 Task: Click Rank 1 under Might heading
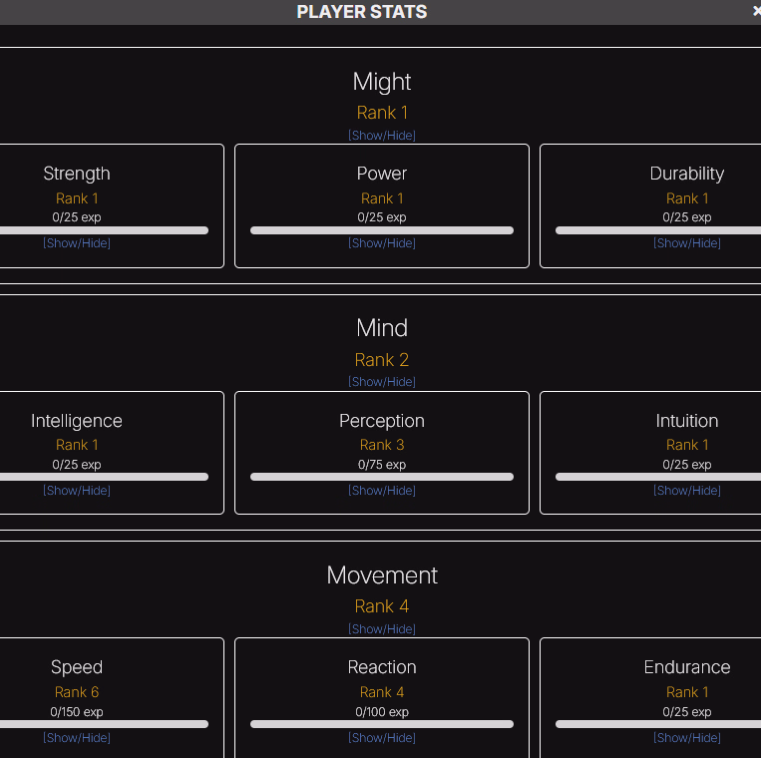[x=382, y=113]
